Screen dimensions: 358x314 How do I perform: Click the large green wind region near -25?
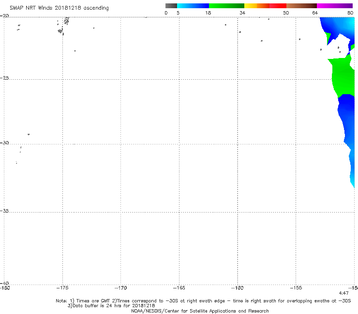coord(343,76)
